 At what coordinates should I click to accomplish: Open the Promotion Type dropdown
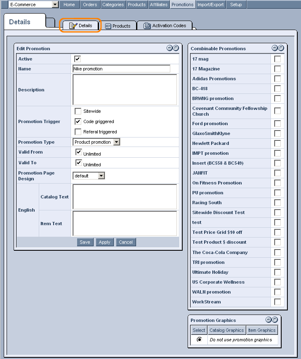117,142
